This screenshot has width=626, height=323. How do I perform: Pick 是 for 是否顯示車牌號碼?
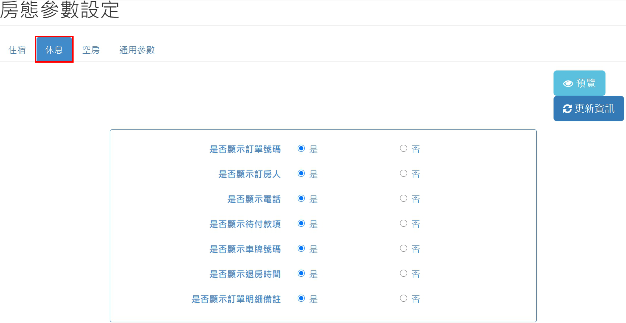(301, 248)
